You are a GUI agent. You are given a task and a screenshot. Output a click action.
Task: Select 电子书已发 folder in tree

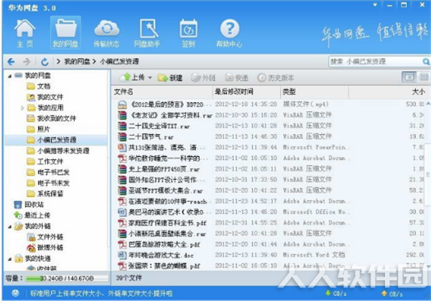[48, 172]
